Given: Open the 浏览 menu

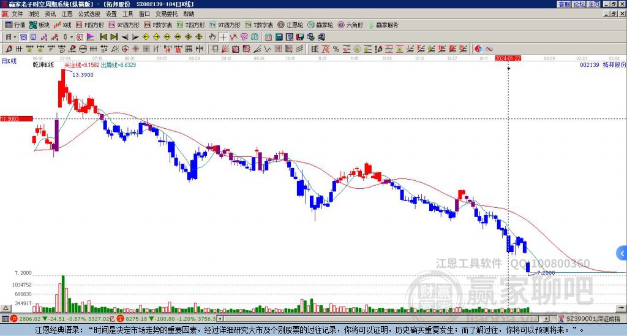Looking at the screenshot, I should pyautogui.click(x=34, y=14).
